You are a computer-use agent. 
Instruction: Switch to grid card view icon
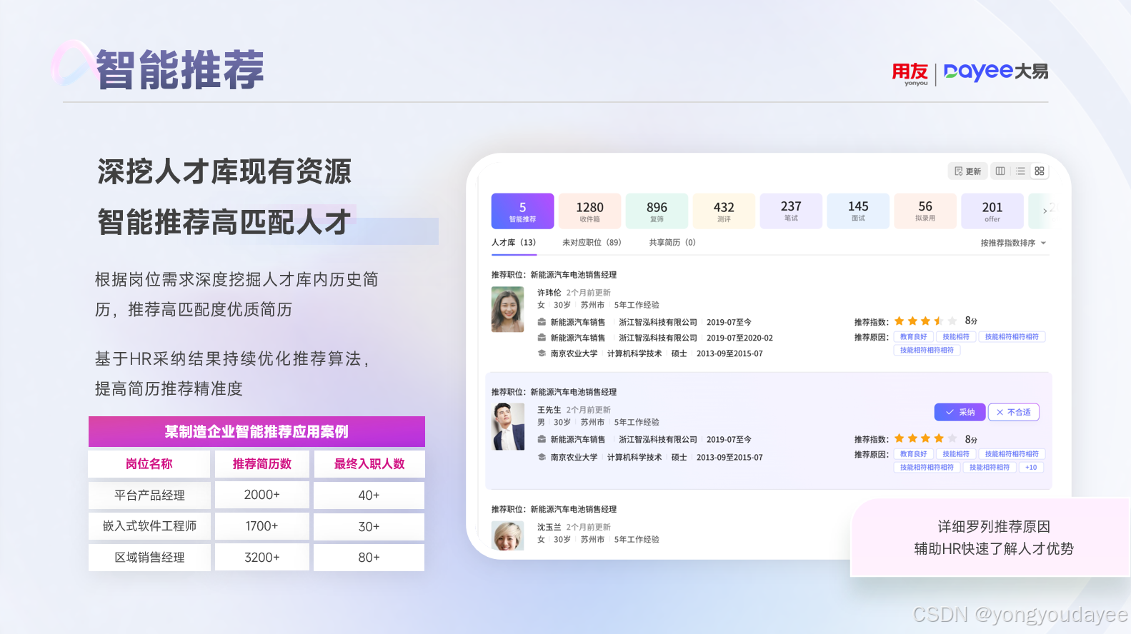1040,171
